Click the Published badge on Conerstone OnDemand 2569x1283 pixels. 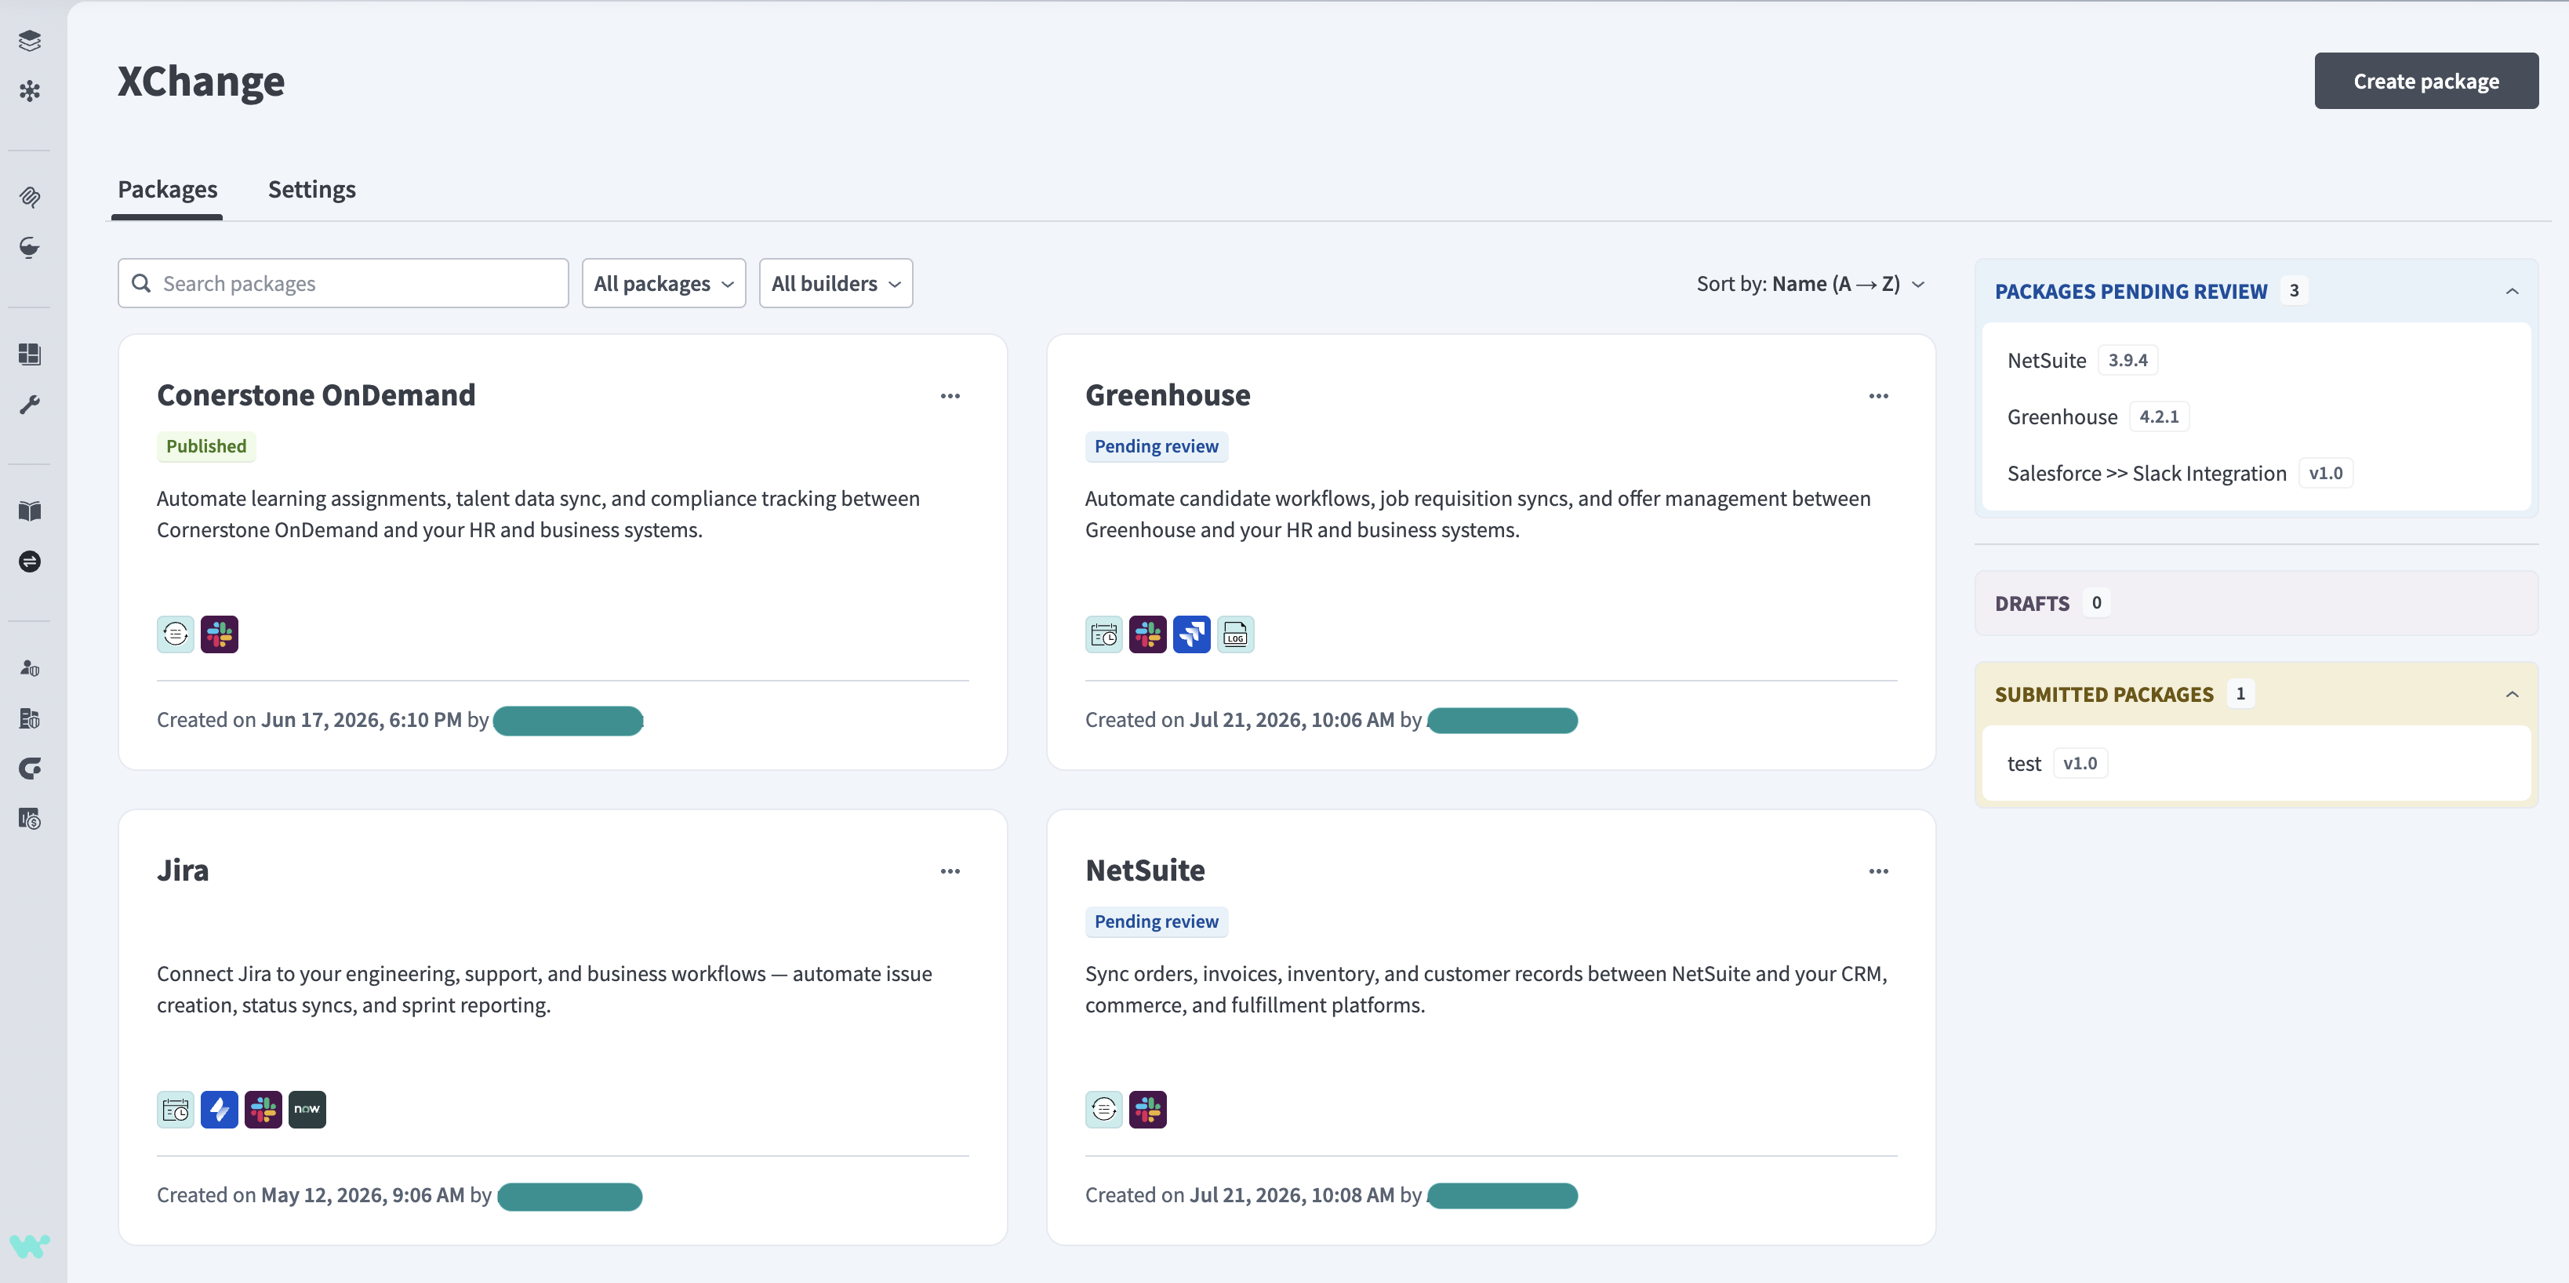(206, 446)
